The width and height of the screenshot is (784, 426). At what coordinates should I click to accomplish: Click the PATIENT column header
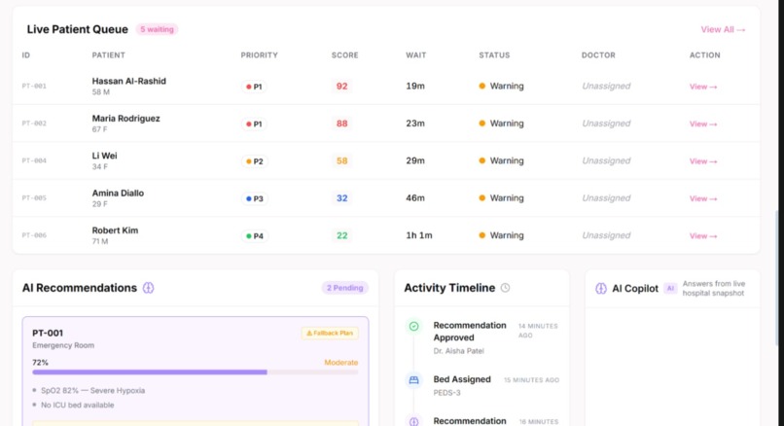coord(109,55)
